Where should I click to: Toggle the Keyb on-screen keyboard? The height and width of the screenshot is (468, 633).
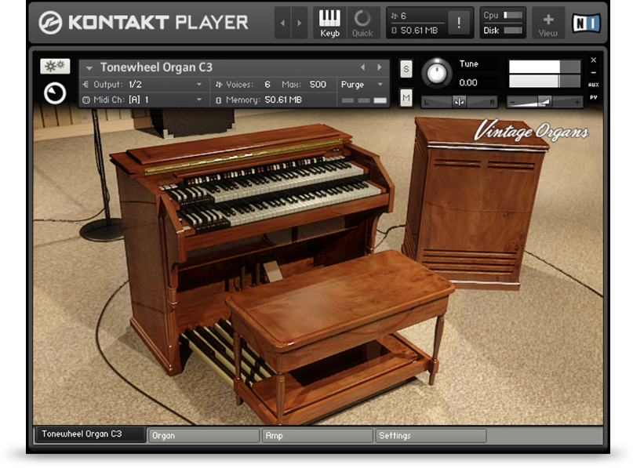[x=329, y=23]
